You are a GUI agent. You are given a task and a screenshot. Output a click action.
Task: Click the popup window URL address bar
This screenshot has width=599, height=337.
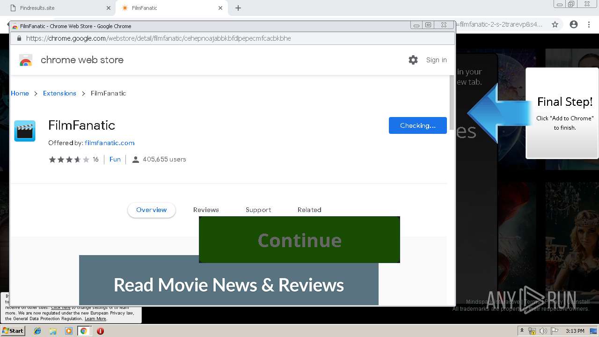[x=233, y=38]
